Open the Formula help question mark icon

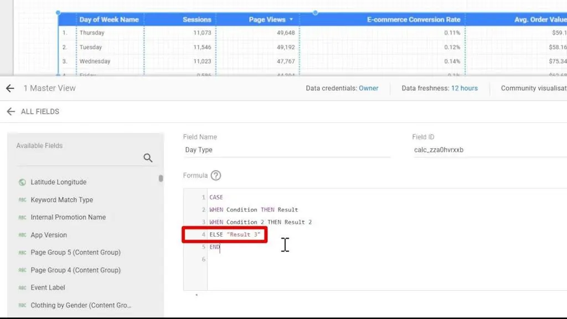click(x=216, y=176)
